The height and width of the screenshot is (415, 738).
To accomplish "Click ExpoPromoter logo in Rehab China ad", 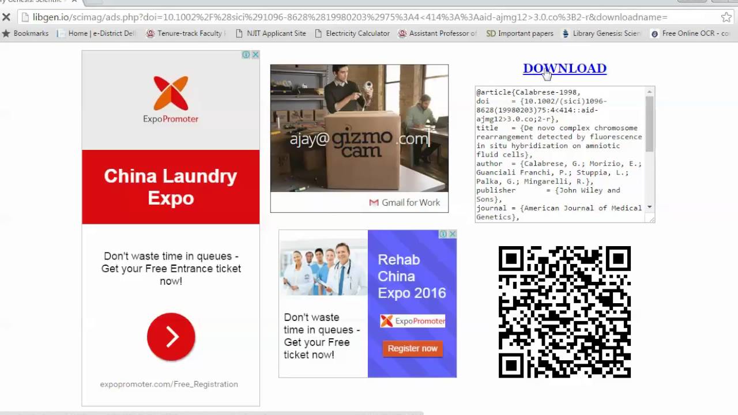I will (413, 321).
